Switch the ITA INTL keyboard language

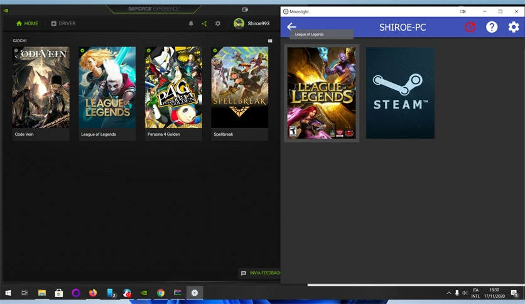point(475,293)
